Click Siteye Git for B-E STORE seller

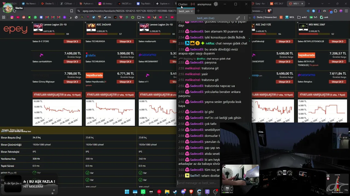(72, 41)
